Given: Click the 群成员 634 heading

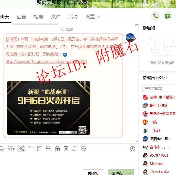Looking at the screenshot, I should coord(155,78).
